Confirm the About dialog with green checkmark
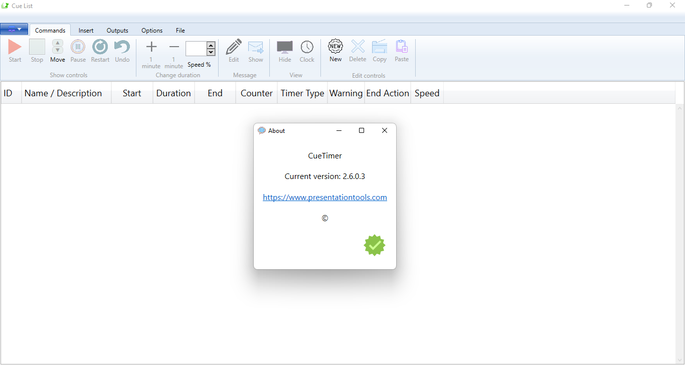 [375, 245]
